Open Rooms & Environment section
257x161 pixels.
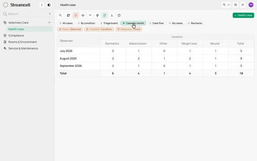(x=22, y=42)
